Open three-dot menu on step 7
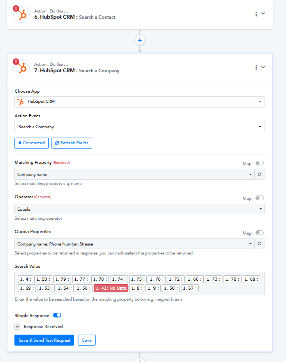 [x=256, y=67]
